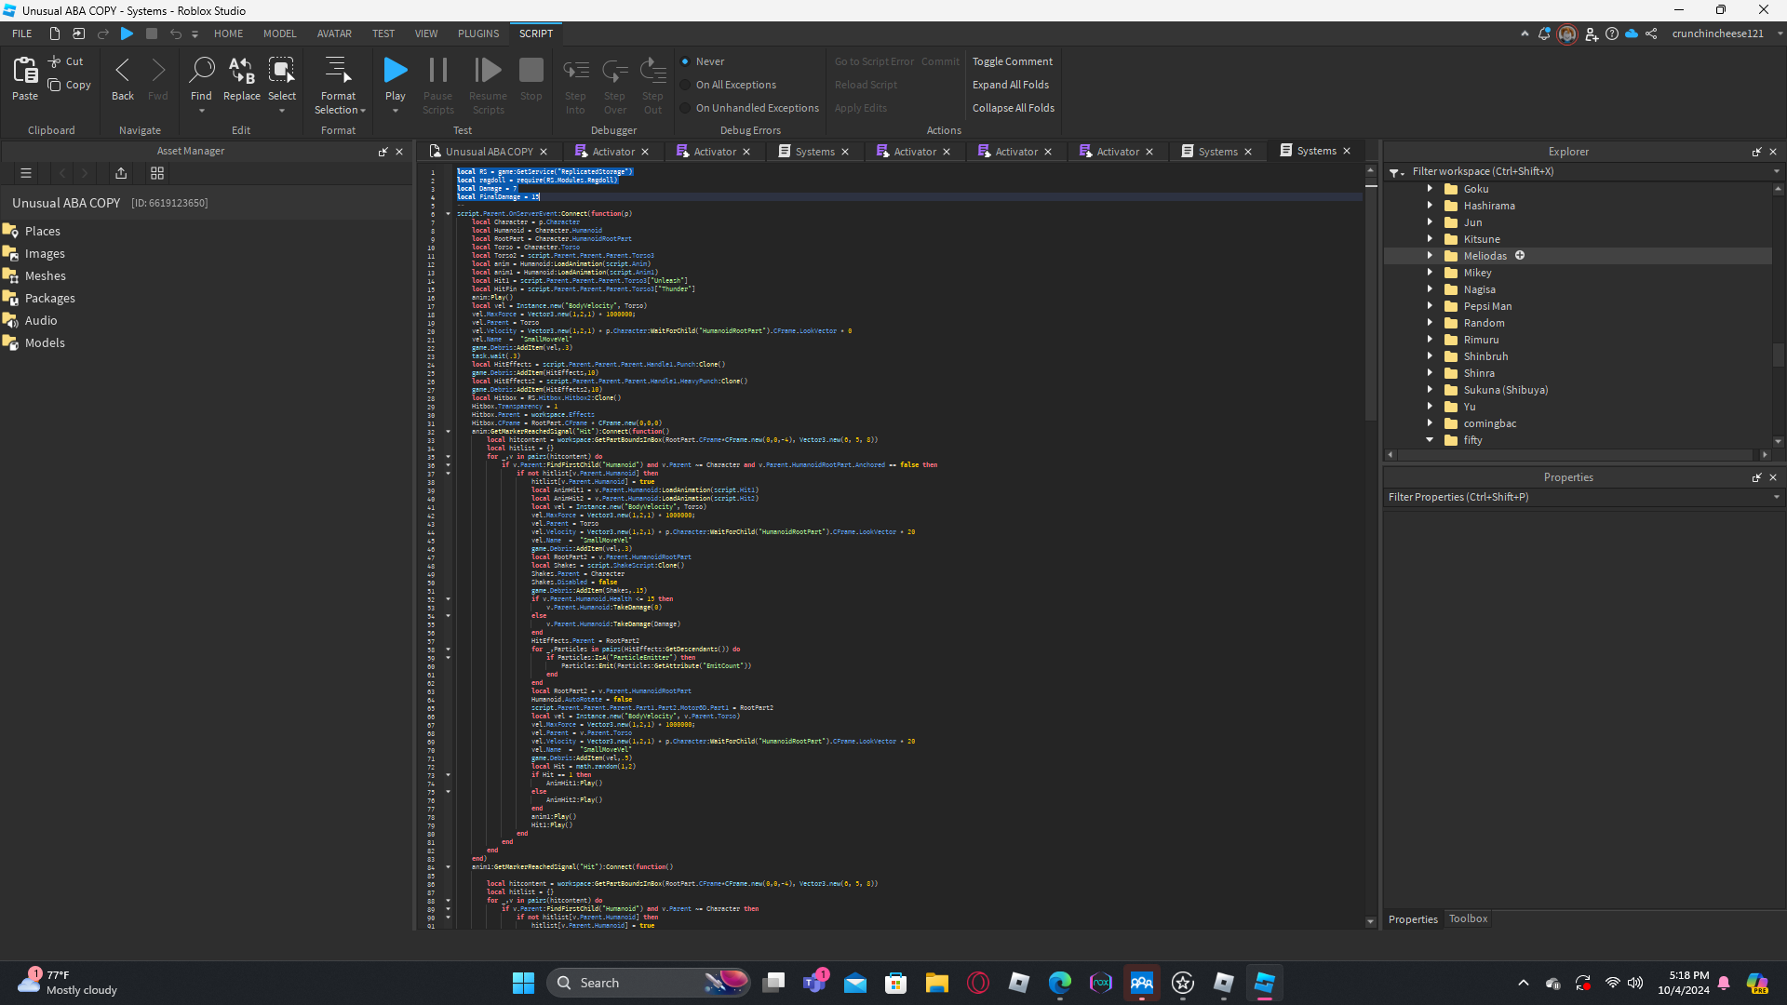Close the active Systems script tab
The width and height of the screenshot is (1787, 1005).
[1347, 151]
